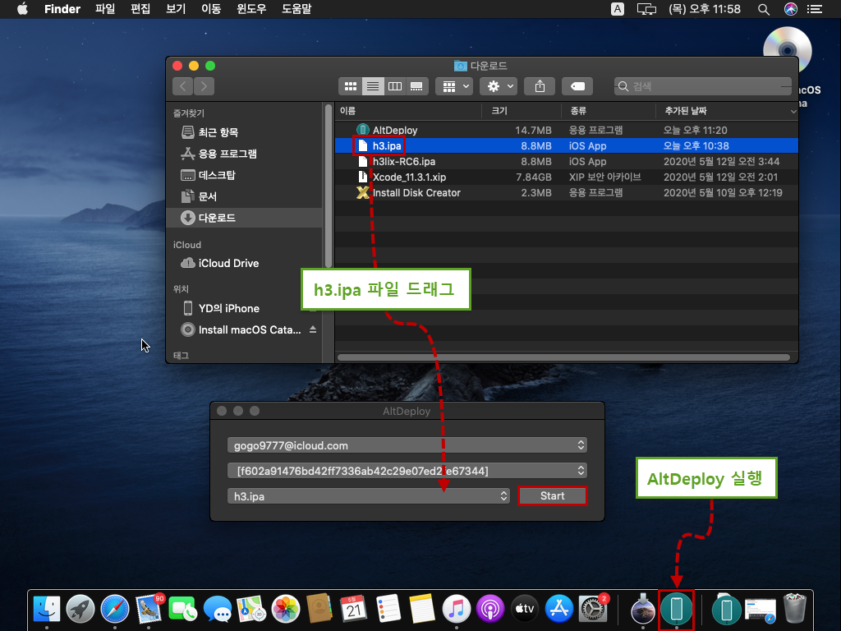
Task: Open the item grouping dropdown in Finder toolbar
Action: pyautogui.click(x=454, y=86)
